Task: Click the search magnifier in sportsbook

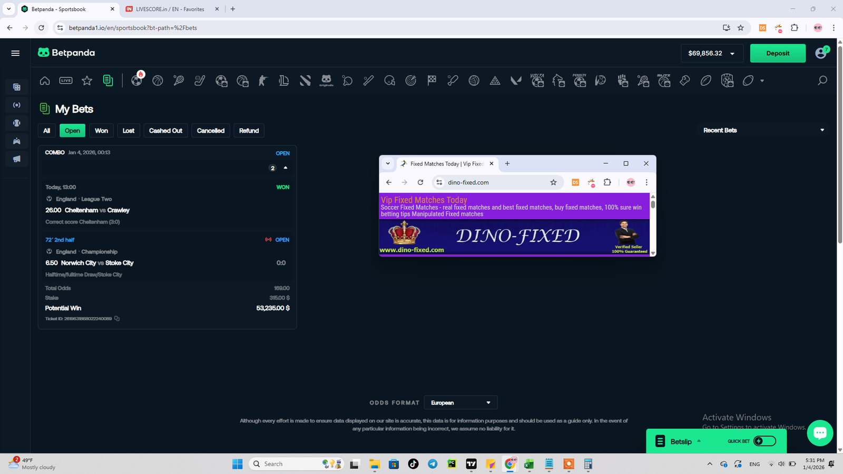Action: tap(822, 81)
